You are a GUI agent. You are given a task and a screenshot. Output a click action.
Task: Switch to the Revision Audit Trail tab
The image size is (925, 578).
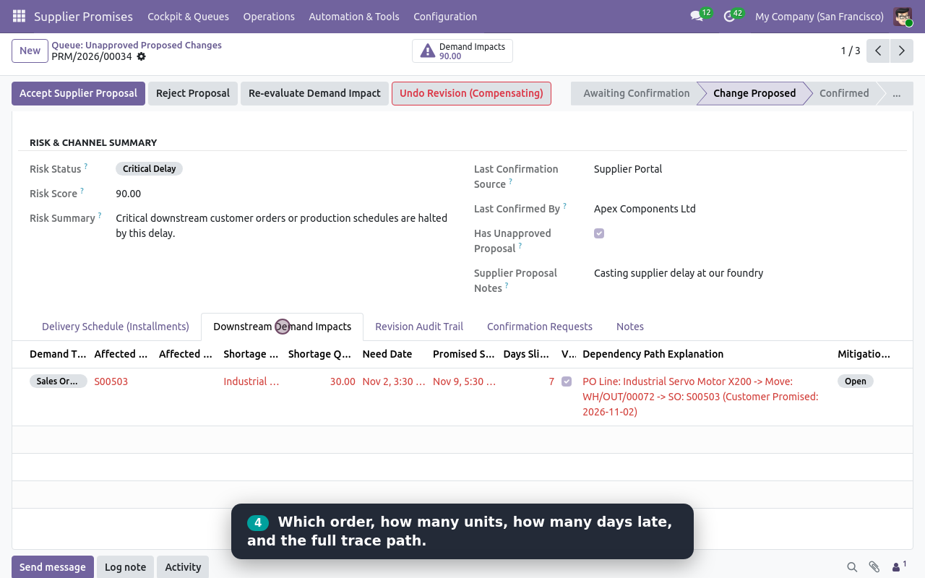[419, 327]
